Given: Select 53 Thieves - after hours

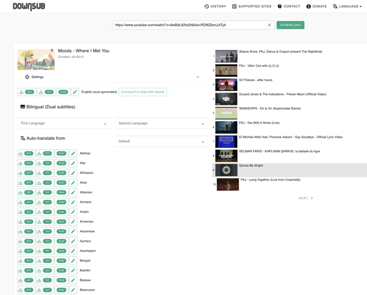Looking at the screenshot, I should [289, 85].
